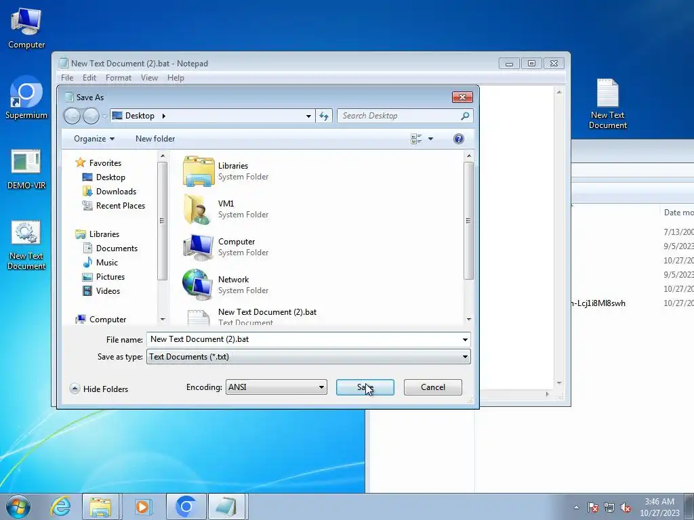Open help with the blue question mark

[x=459, y=139]
